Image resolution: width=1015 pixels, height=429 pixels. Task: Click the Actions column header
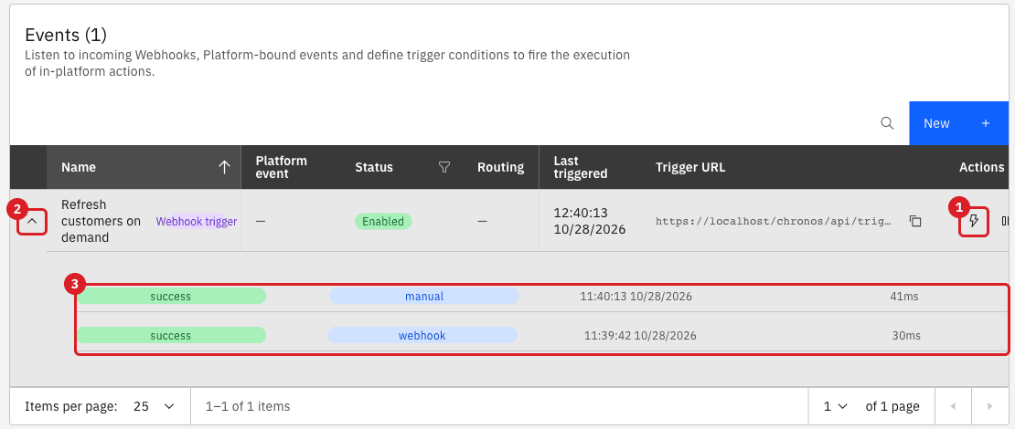click(x=981, y=167)
